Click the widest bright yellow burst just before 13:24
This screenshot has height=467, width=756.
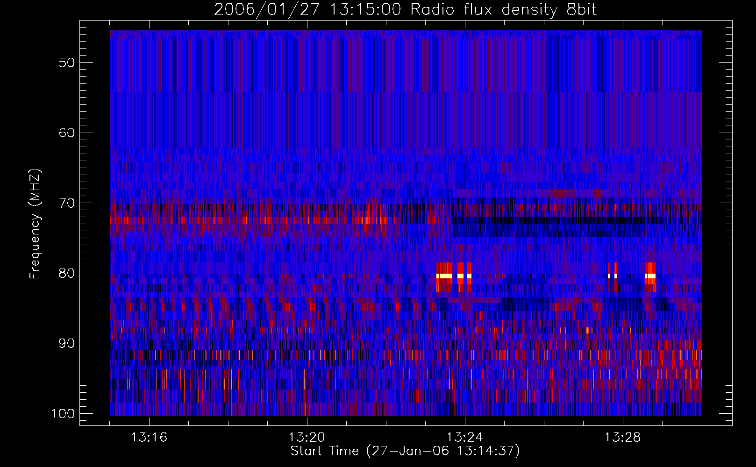pos(444,276)
